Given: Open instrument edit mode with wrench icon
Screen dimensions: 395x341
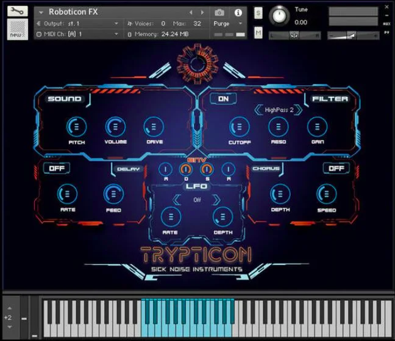Looking at the screenshot, I should tap(18, 11).
